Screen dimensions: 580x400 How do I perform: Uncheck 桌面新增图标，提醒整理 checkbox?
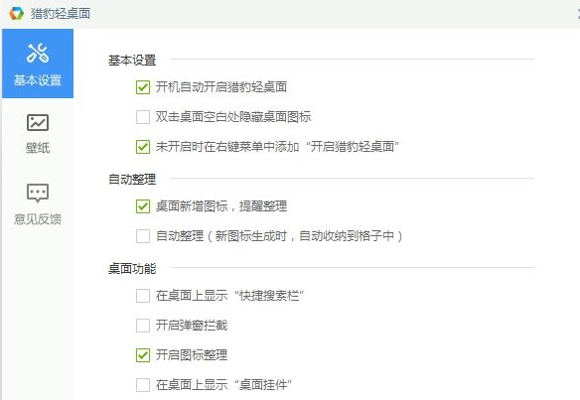point(143,206)
